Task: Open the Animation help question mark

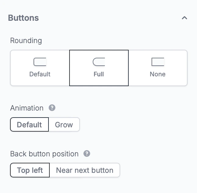Action: tap(52, 108)
